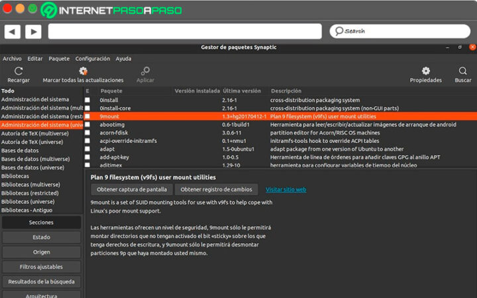Click acpi-override-initramfs package name
Screen dimensions: 477x298
click(x=128, y=141)
